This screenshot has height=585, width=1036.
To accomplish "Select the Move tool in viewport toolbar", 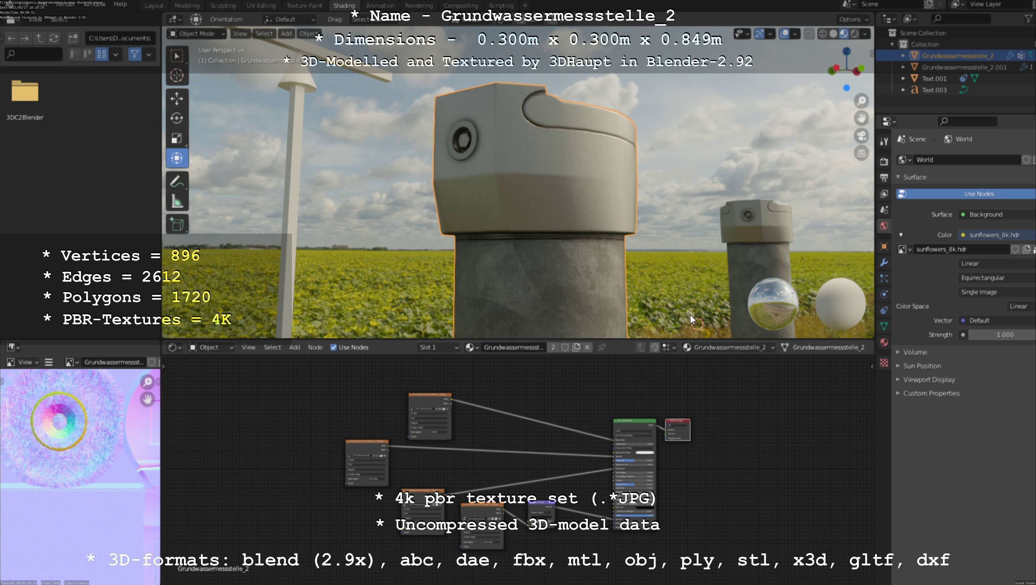I will [177, 99].
